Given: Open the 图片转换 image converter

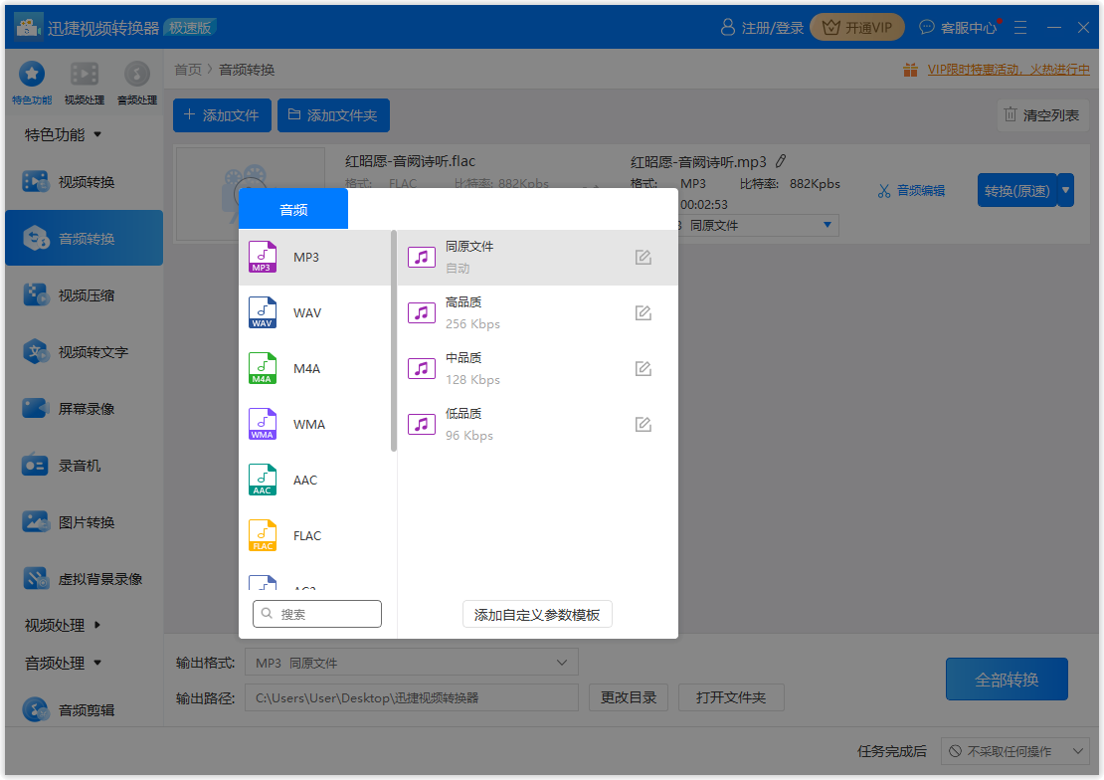Looking at the screenshot, I should [84, 521].
